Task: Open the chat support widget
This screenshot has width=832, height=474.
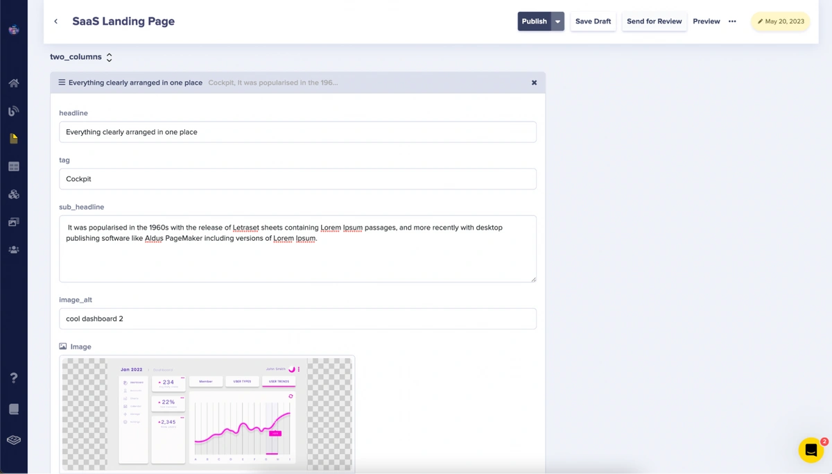Action: [811, 450]
